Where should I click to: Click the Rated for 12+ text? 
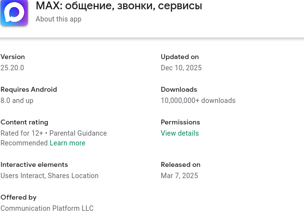pyautogui.click(x=22, y=133)
